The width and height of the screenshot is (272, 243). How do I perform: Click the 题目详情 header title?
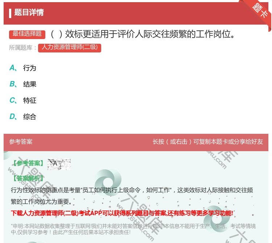click(x=29, y=12)
